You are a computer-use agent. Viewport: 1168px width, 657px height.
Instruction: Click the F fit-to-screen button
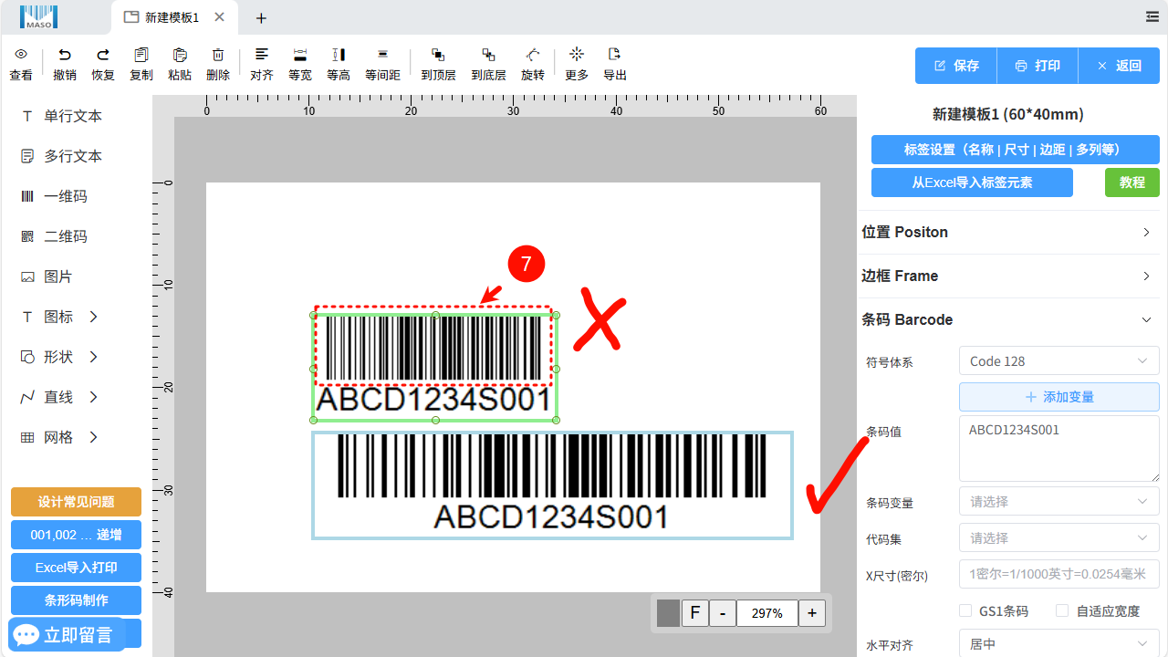tap(695, 613)
